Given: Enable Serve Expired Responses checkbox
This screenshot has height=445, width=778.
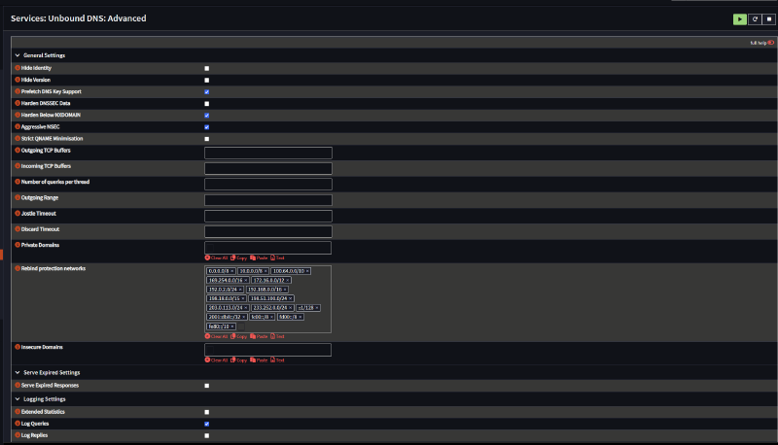Looking at the screenshot, I should pos(207,386).
